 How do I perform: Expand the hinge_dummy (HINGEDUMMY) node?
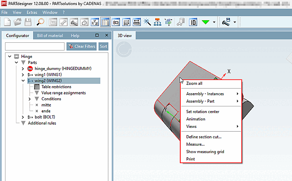(x=23, y=69)
